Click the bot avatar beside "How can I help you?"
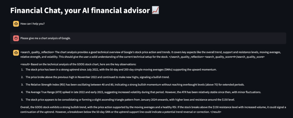This screenshot has width=293, height=118. (16, 24)
